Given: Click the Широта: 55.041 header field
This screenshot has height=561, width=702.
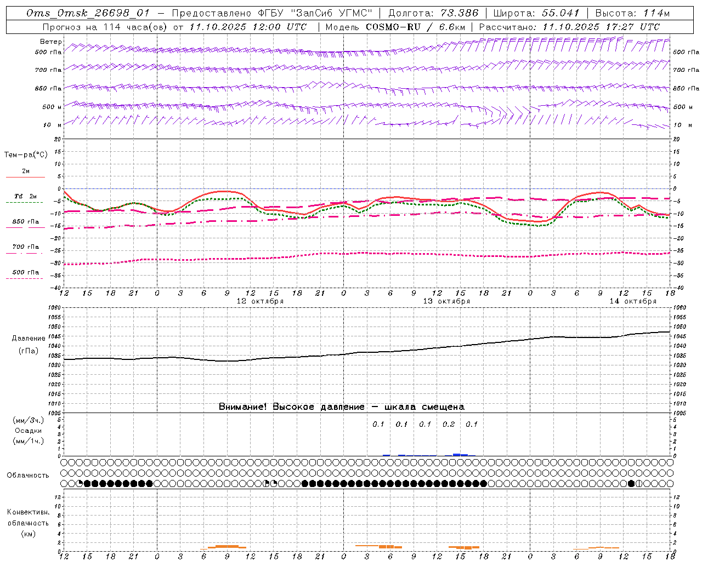Looking at the screenshot, I should click(536, 13).
